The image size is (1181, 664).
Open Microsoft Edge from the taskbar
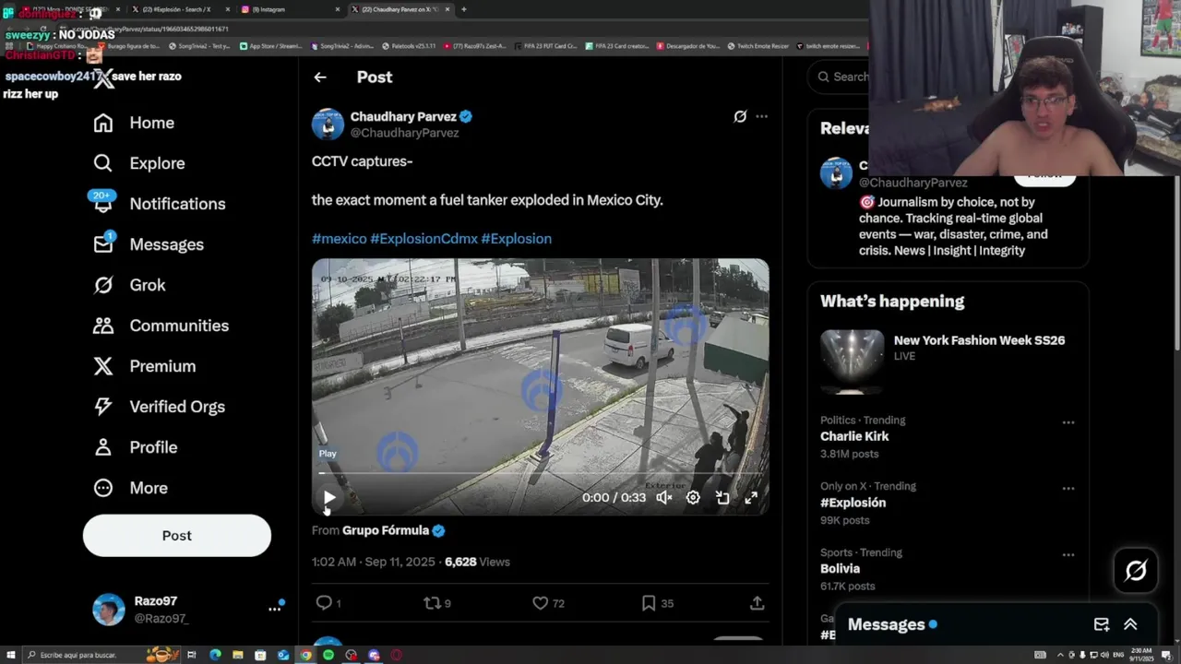click(215, 655)
